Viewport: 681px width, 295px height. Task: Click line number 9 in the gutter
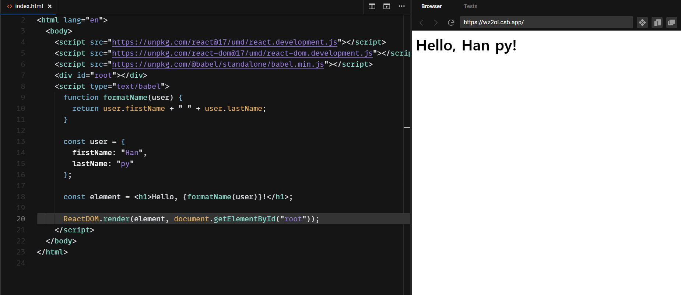23,97
